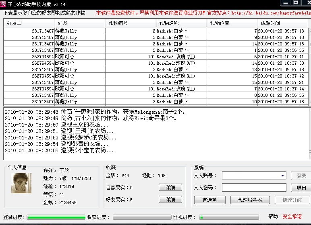The height and width of the screenshot is (225, 311).
Task: Click the 人人密码 password field
Action: [x=254, y=188]
